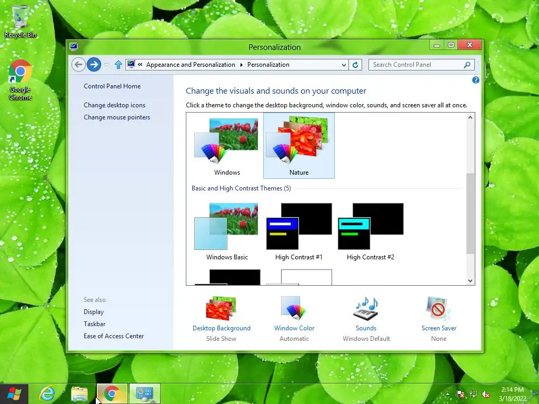This screenshot has height=404, width=539.
Task: Click Appearance and Personalization breadcrumb
Action: pyautogui.click(x=191, y=65)
